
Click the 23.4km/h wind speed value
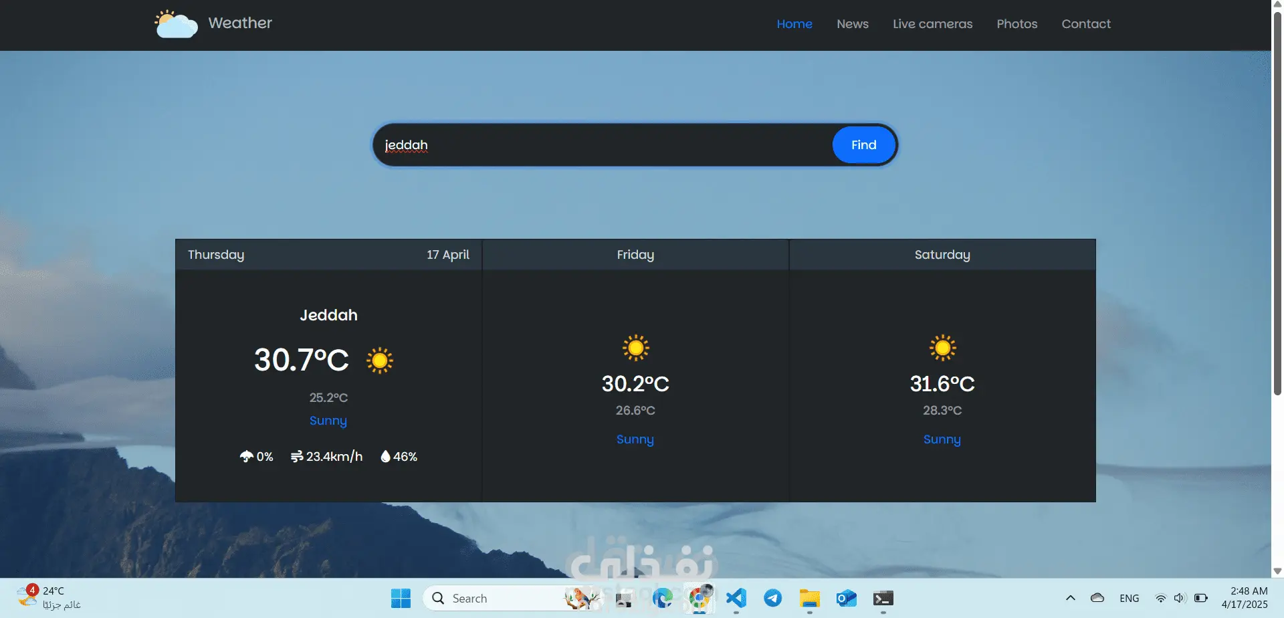(x=334, y=456)
